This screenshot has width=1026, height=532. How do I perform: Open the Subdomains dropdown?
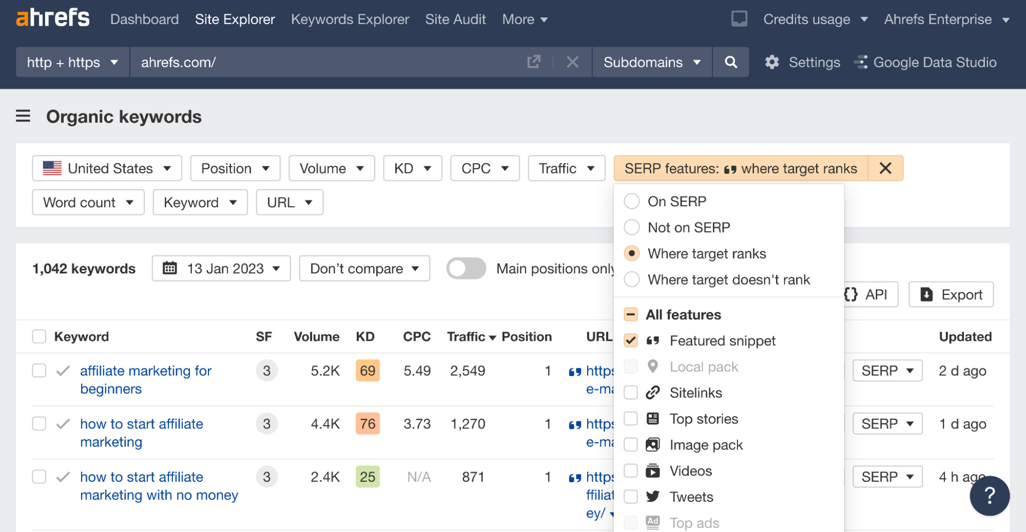[651, 62]
